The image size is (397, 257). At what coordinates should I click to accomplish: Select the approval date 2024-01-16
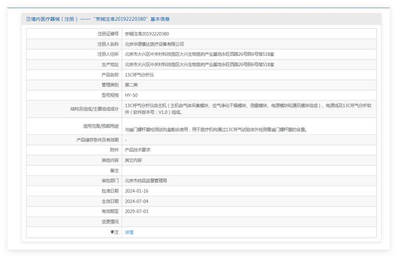point(136,191)
